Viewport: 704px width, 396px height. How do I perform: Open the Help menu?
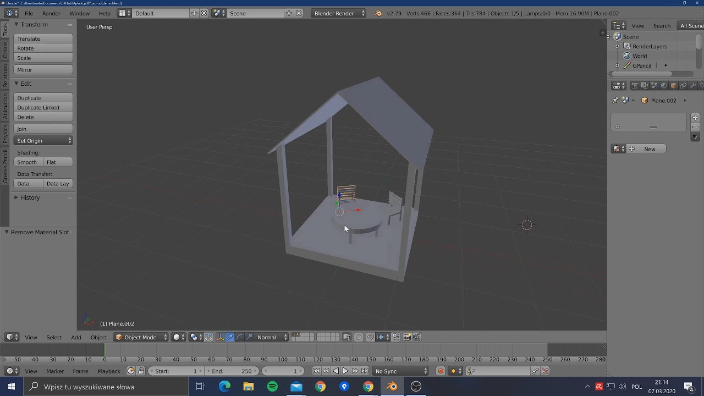105,13
